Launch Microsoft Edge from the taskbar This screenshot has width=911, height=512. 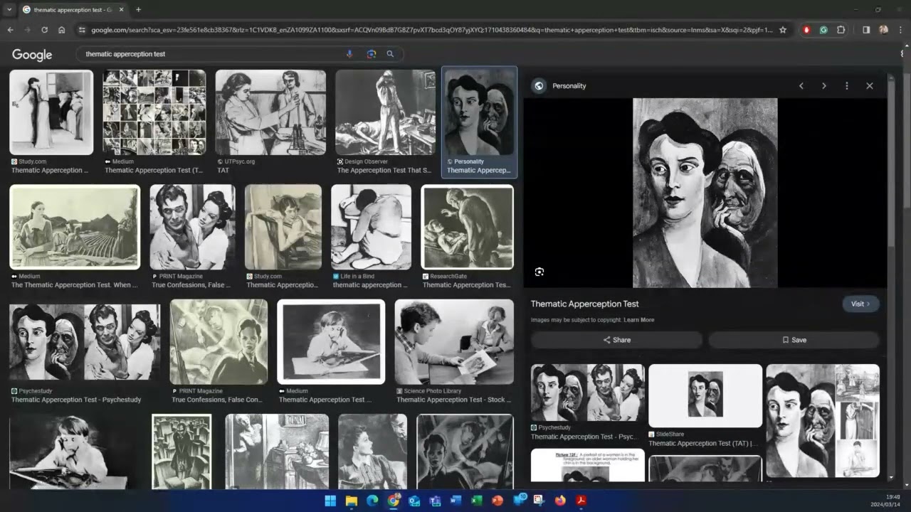tap(372, 501)
